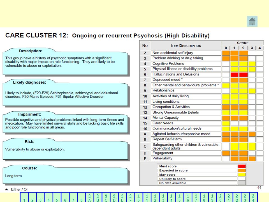Open the 9F navigation link
Image resolution: width=269 pixels, height=202 pixels.
[x=130, y=198]
